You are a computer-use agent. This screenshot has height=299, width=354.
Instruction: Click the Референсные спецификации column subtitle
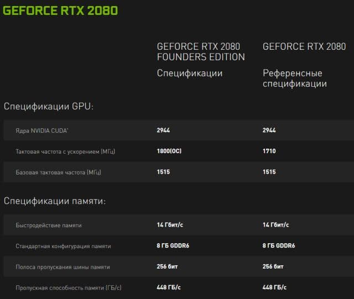[x=294, y=78]
